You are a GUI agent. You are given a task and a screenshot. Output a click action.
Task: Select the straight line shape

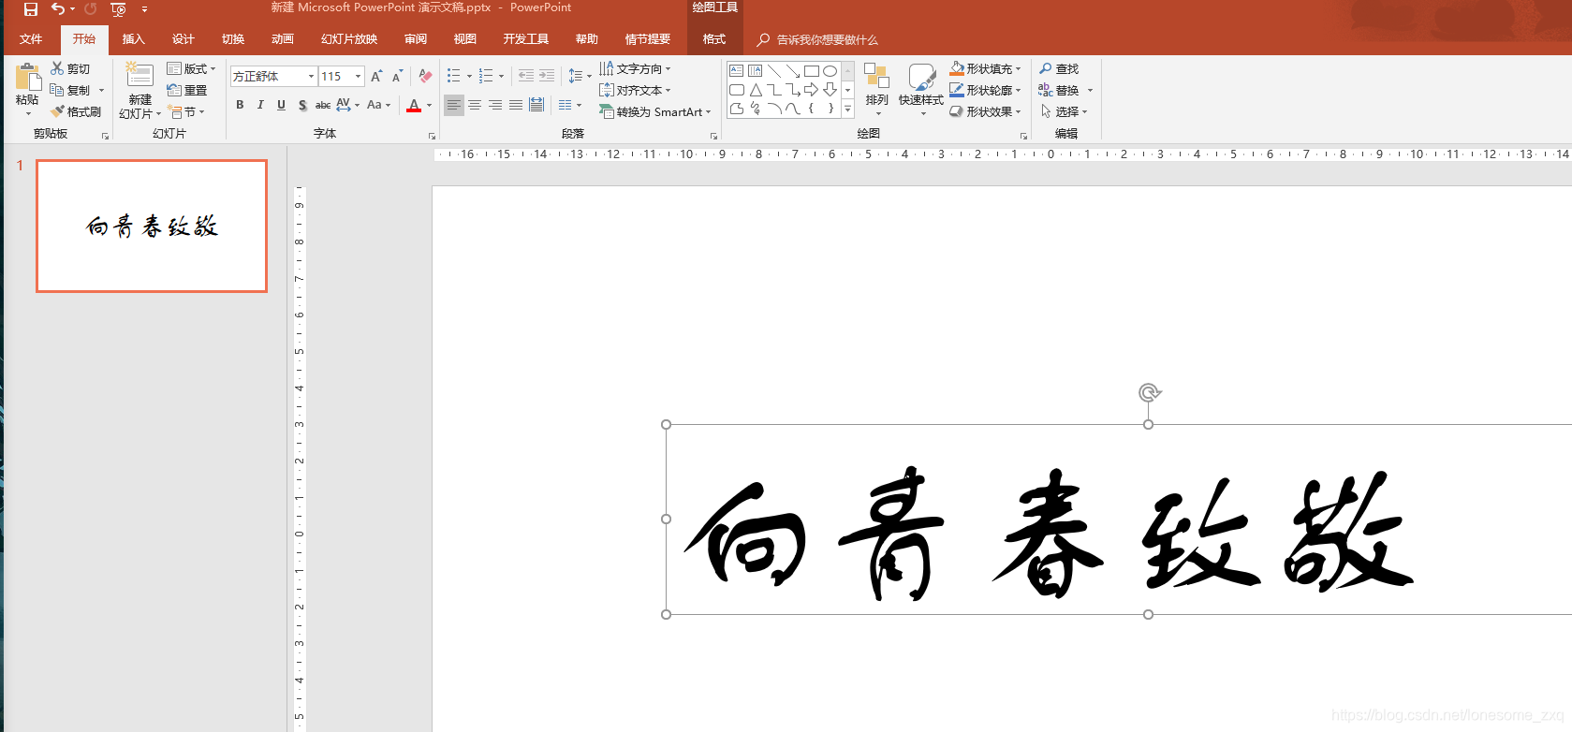coord(774,71)
